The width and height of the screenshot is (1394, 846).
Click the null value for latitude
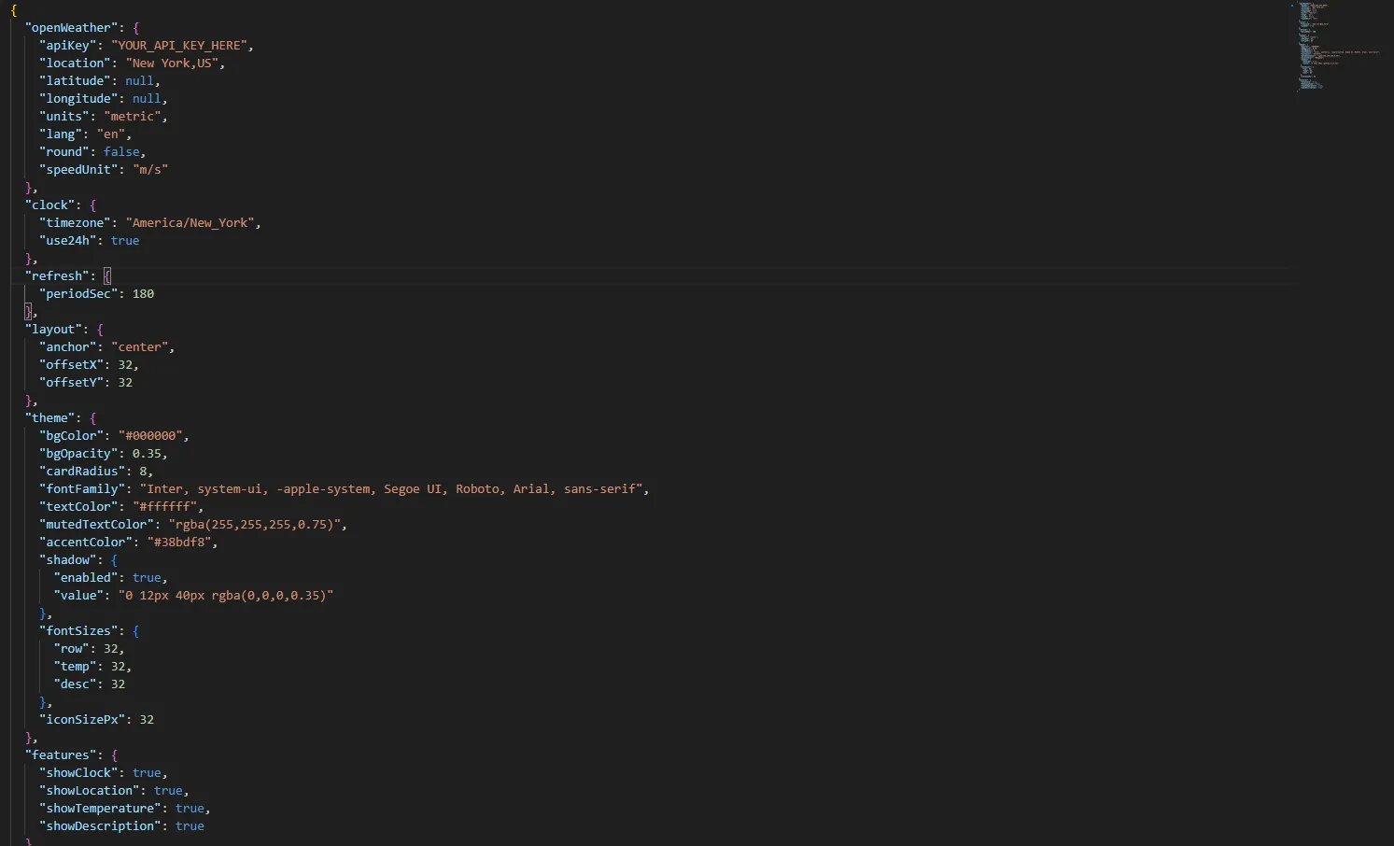point(140,80)
